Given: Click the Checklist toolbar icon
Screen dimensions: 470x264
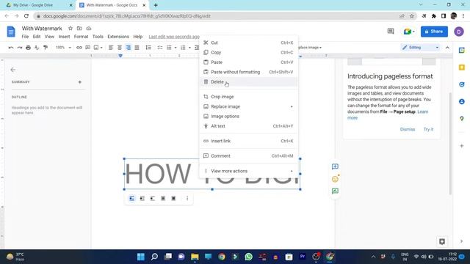Looking at the screenshot, I should (x=160, y=48).
